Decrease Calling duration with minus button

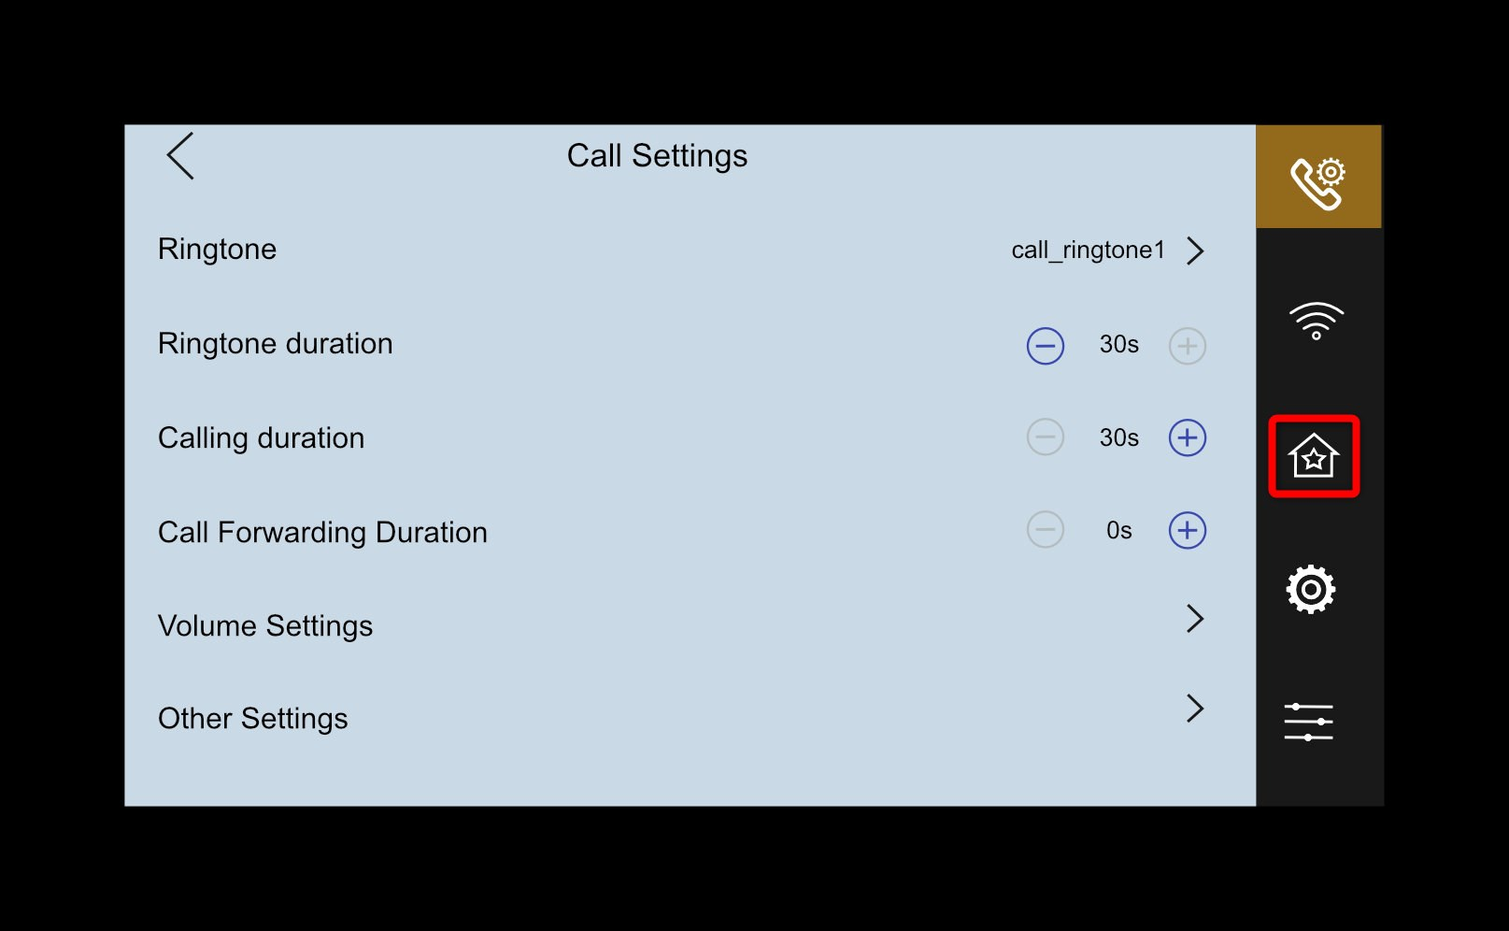pos(1046,437)
